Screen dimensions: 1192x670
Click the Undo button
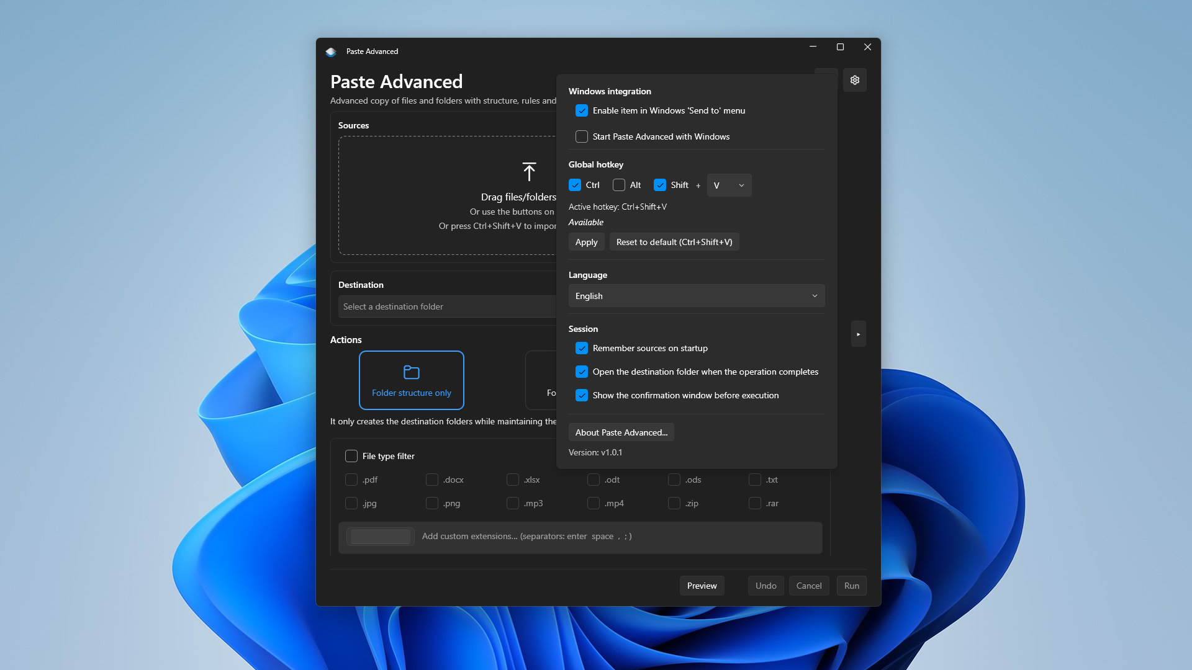765,586
